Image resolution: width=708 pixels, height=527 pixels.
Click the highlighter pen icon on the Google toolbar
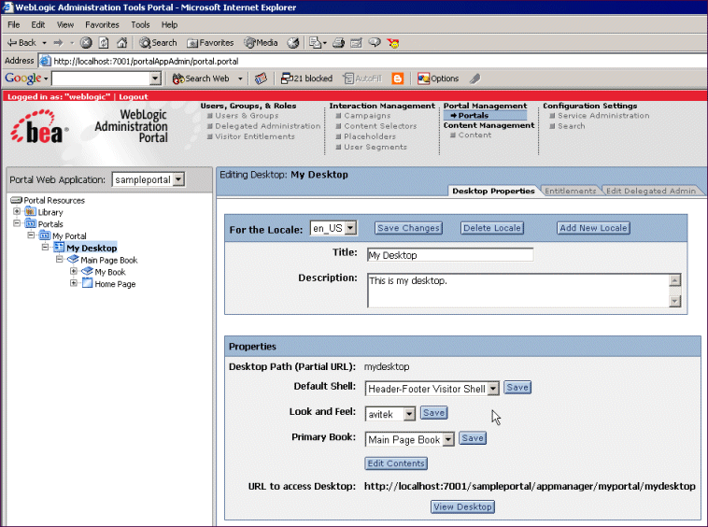click(x=474, y=78)
